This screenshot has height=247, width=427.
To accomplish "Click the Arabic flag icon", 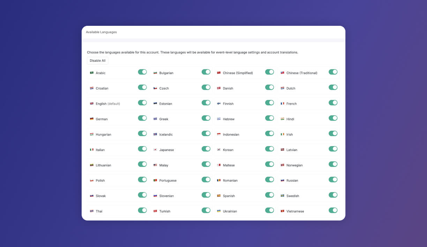I will [x=92, y=73].
